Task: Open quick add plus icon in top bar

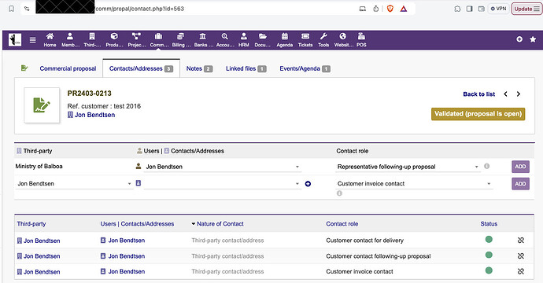Action: point(519,39)
